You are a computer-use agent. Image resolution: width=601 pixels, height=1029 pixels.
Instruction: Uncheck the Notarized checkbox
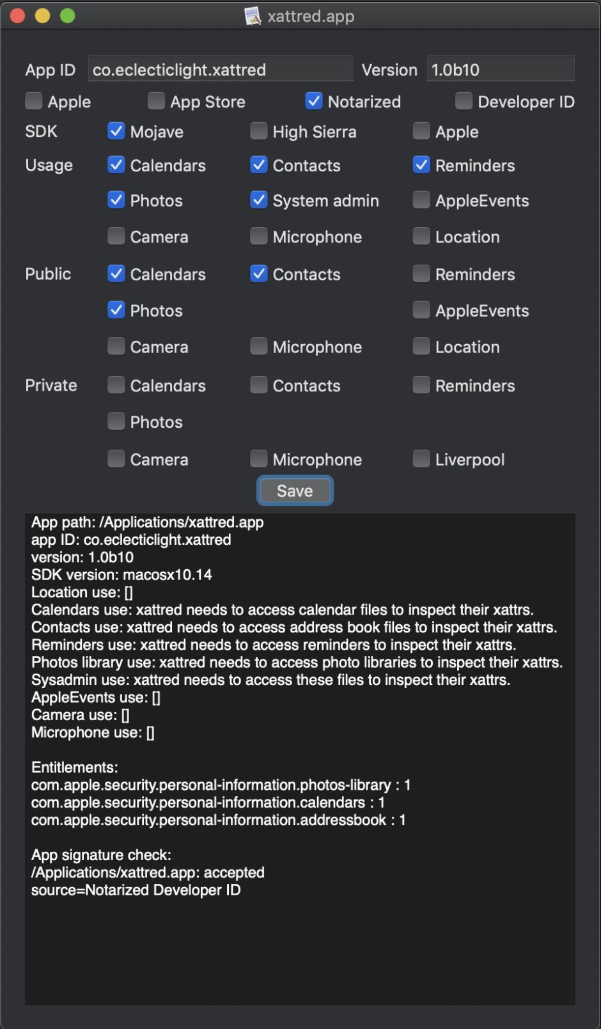pyautogui.click(x=314, y=101)
